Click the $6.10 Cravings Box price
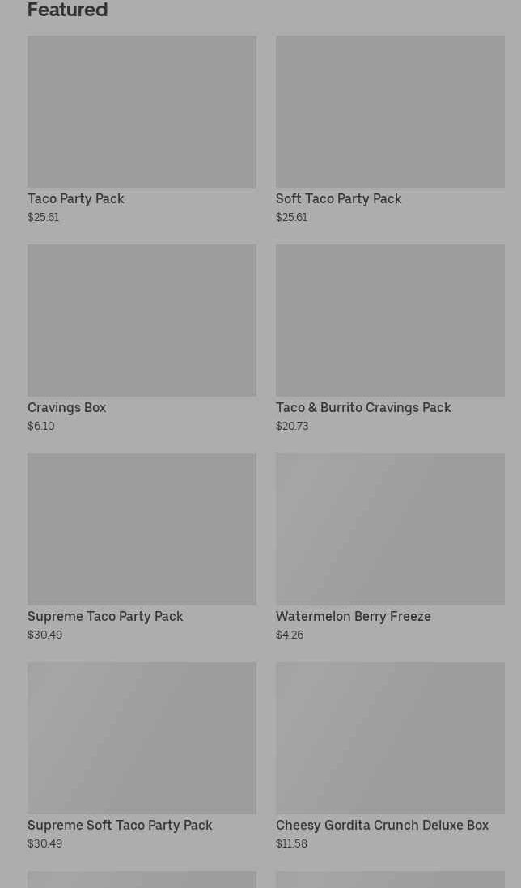 coord(41,427)
